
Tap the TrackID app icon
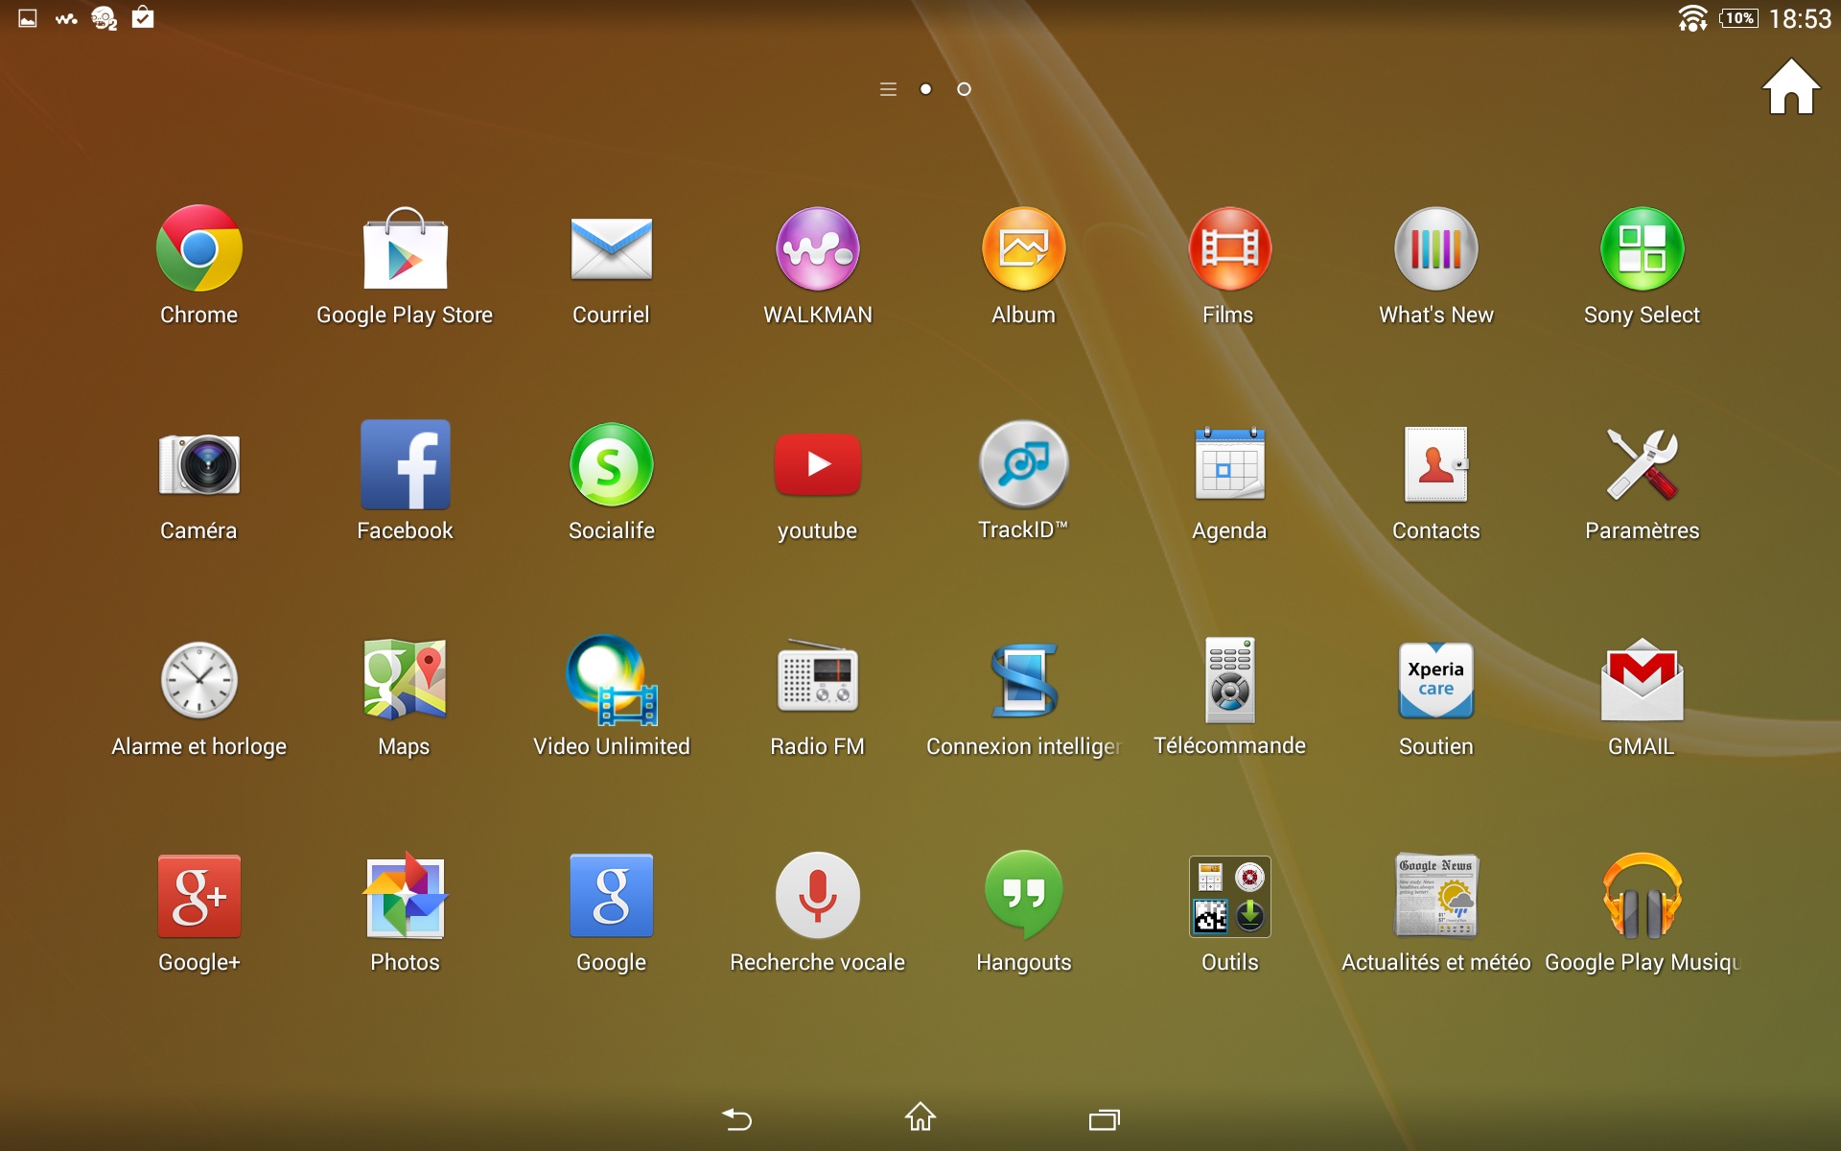1023,465
